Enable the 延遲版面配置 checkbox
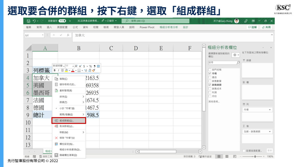This screenshot has width=298, height=167. point(244,151)
